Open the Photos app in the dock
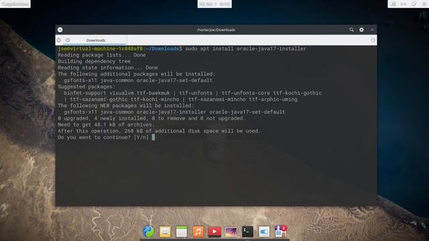The image size is (429, 241). (x=231, y=232)
